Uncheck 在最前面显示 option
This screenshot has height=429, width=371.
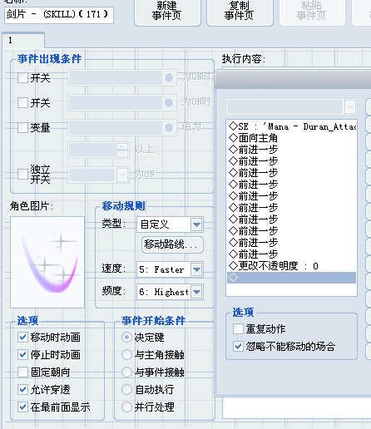coord(22,407)
